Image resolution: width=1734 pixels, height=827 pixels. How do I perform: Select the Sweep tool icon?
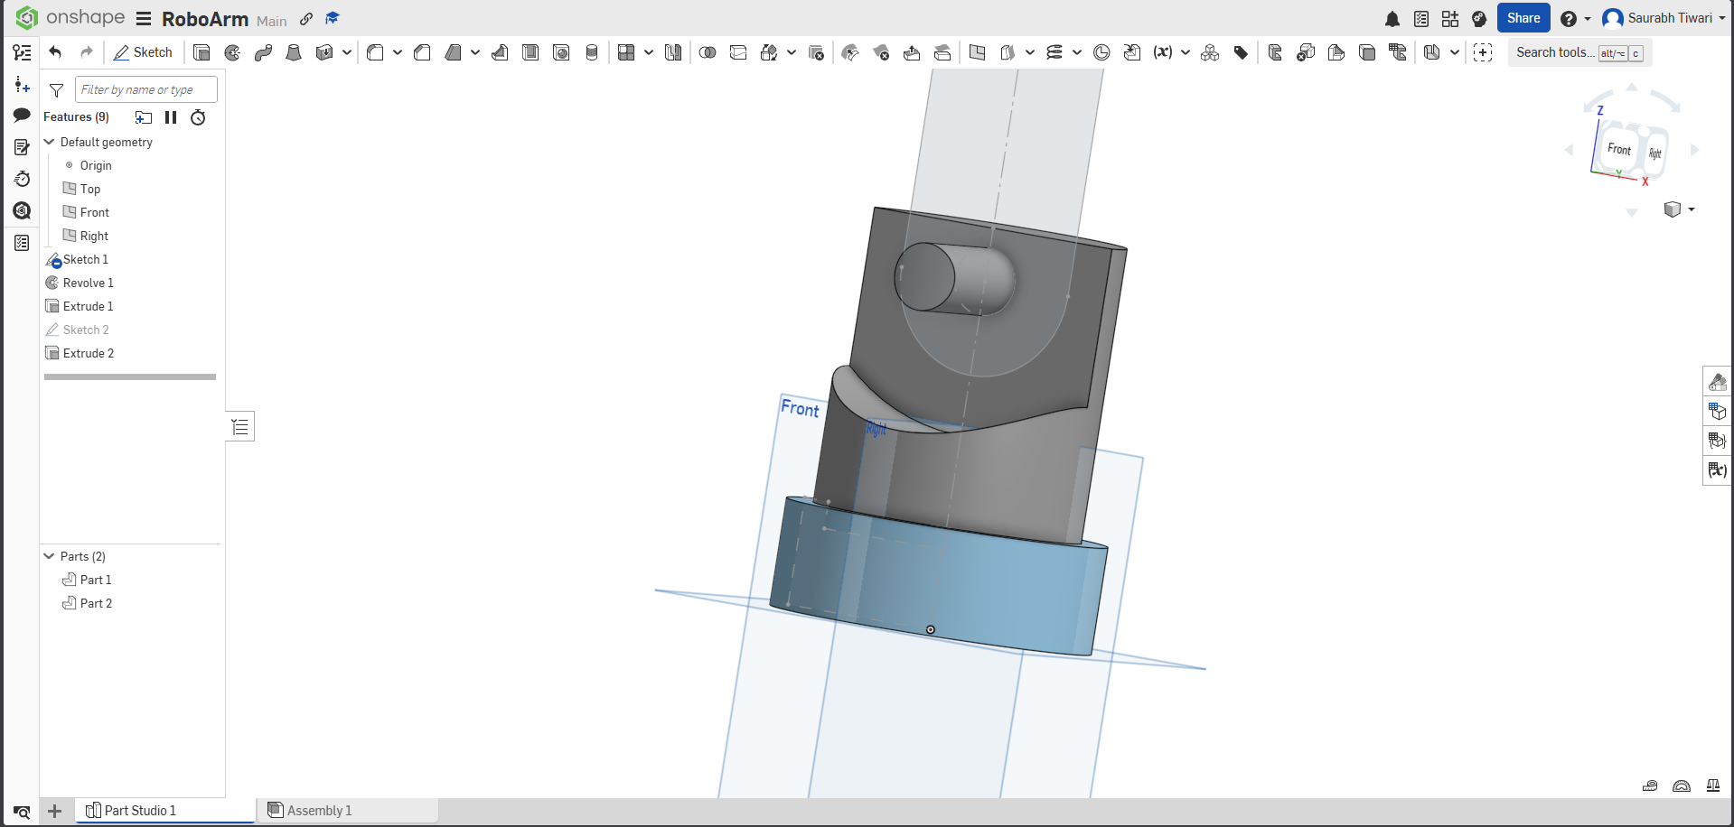click(263, 52)
